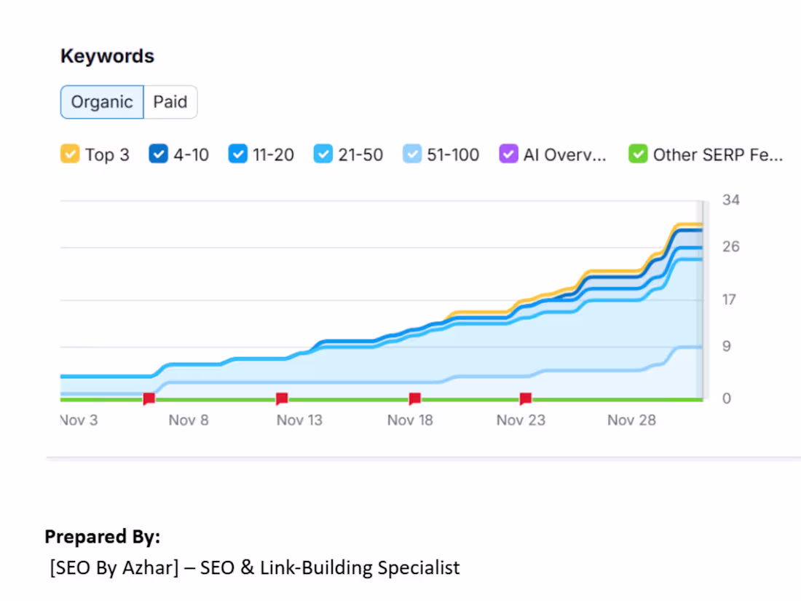Viewport: 801px width, 601px height.
Task: Click the dark blue 4-10 legend icon
Action: [x=159, y=154]
